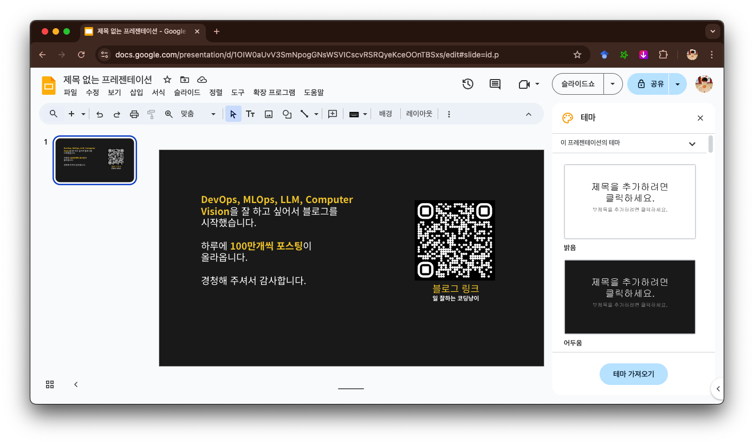Screen dimensions: 754x444
Task: Collapse the filmstrip panel arrow
Action: [76, 384]
